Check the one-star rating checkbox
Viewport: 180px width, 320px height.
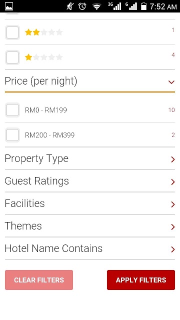click(x=12, y=57)
